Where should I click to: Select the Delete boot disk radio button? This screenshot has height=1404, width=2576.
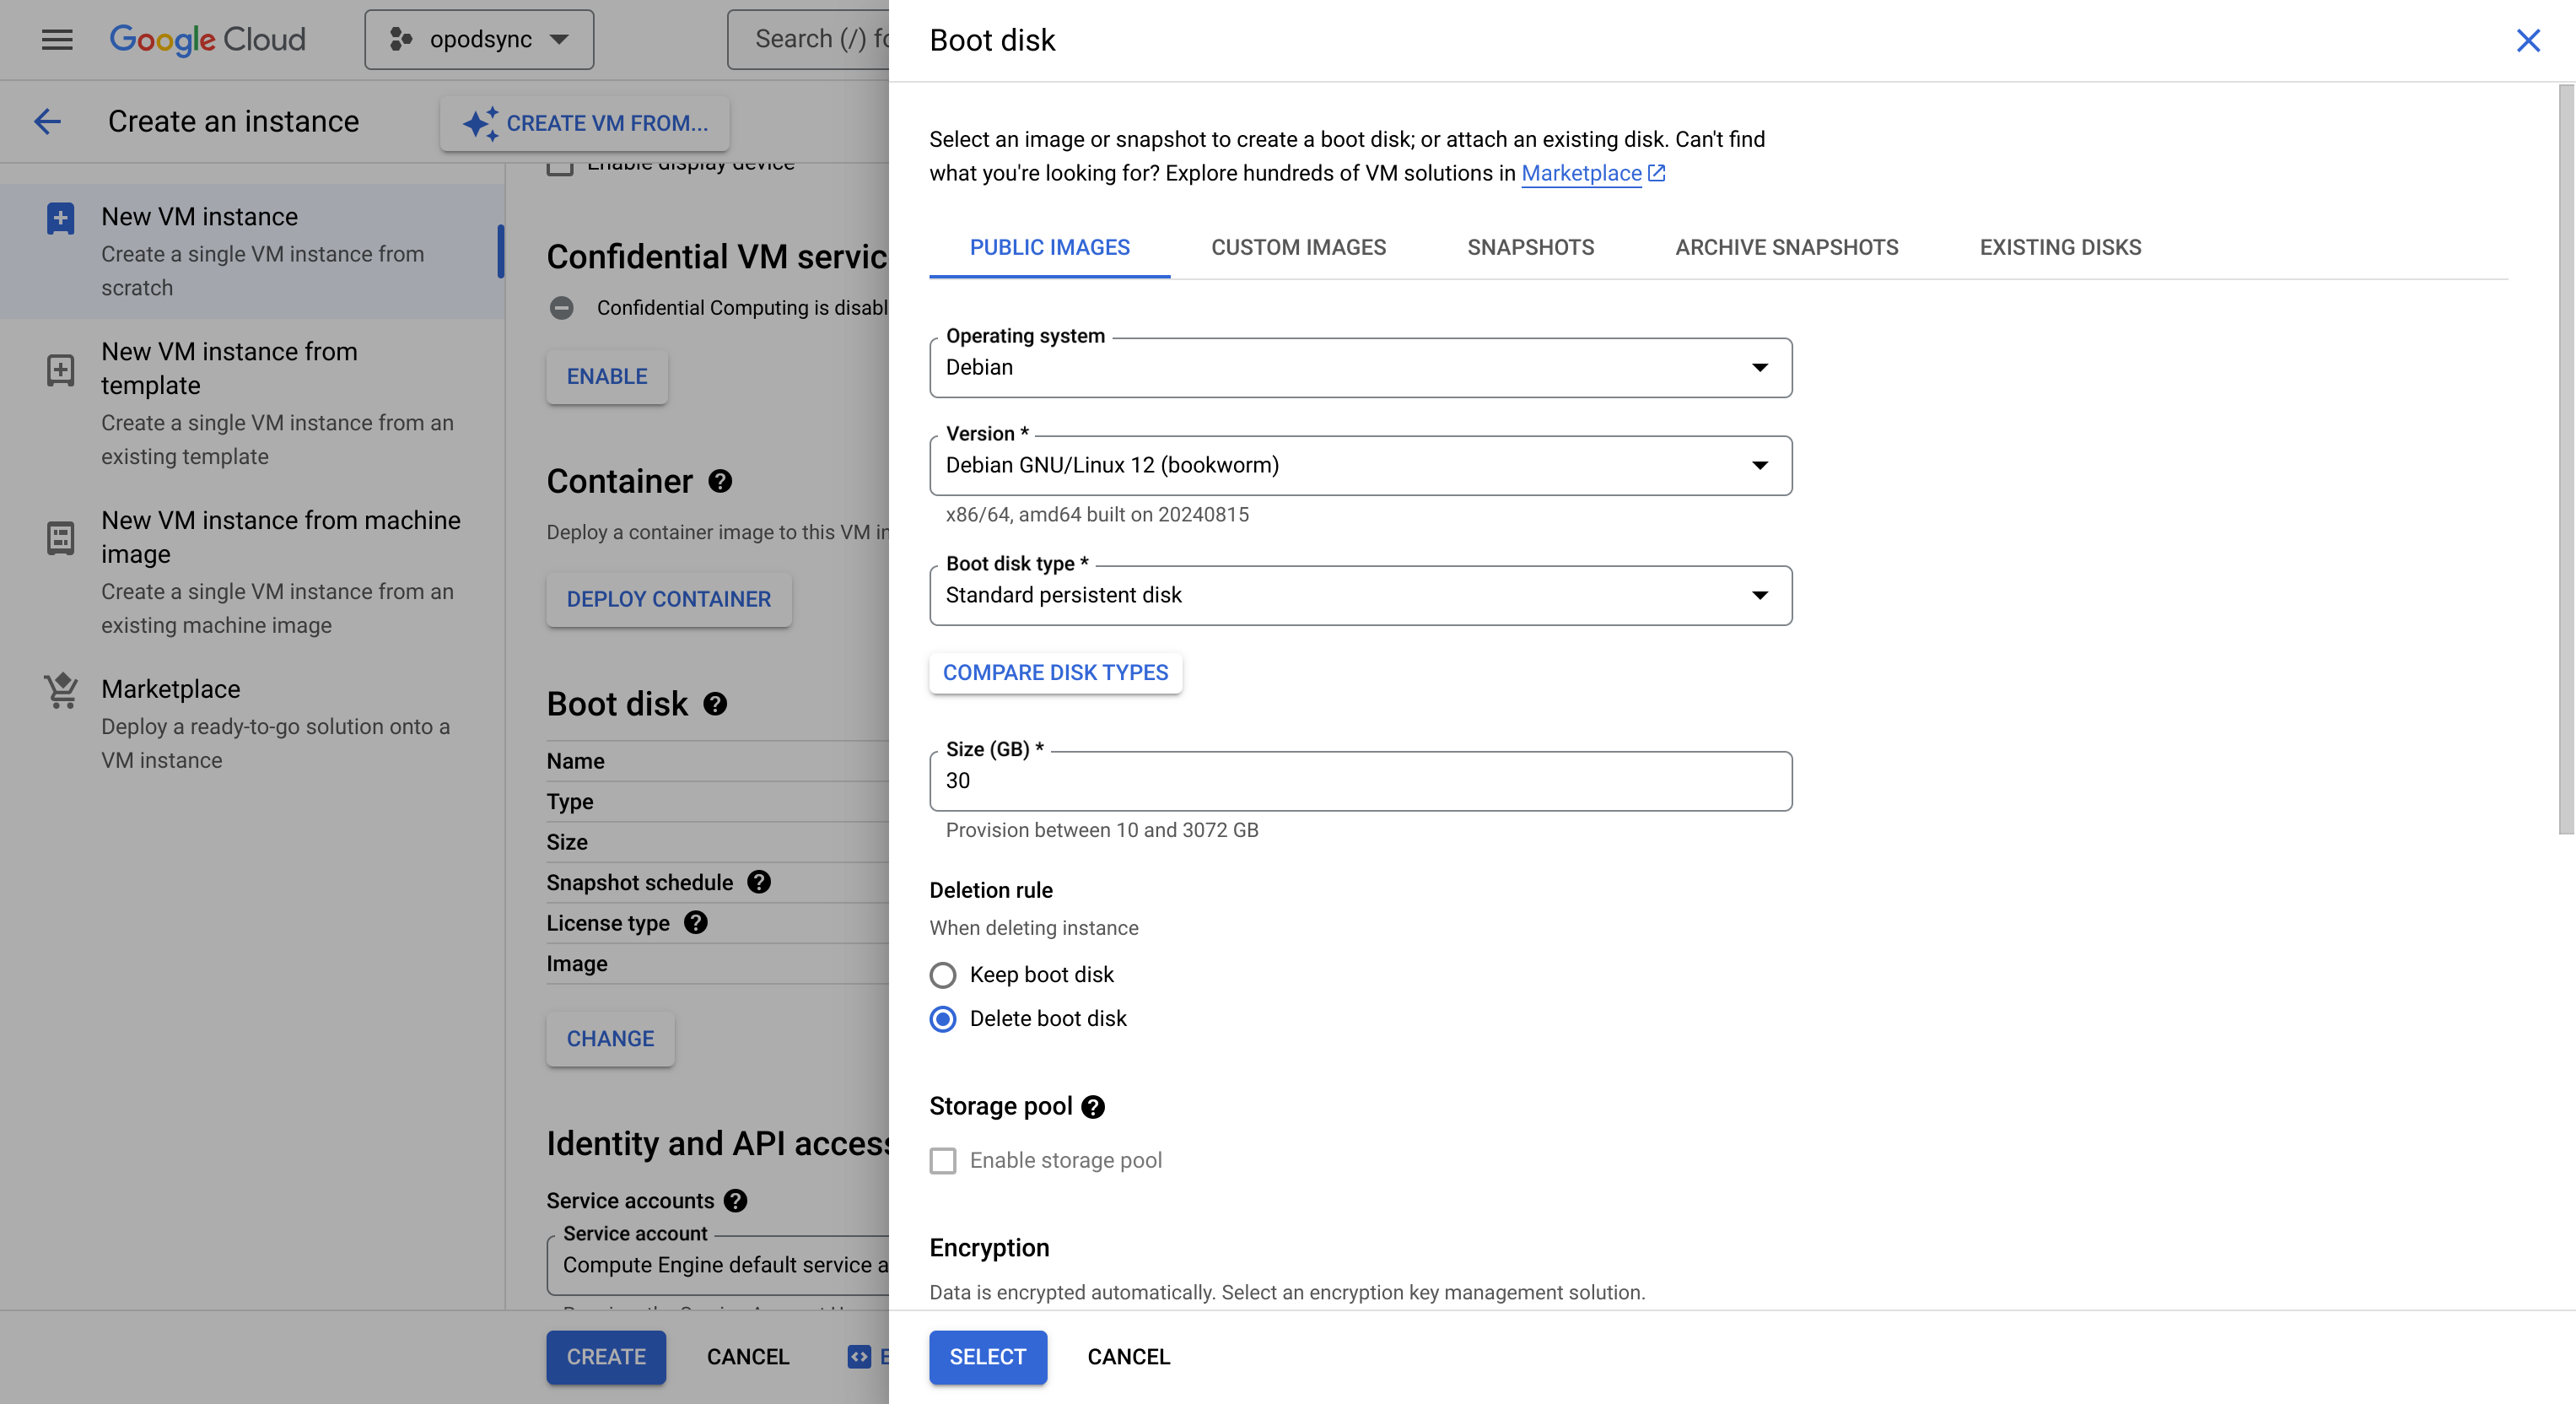943,1018
